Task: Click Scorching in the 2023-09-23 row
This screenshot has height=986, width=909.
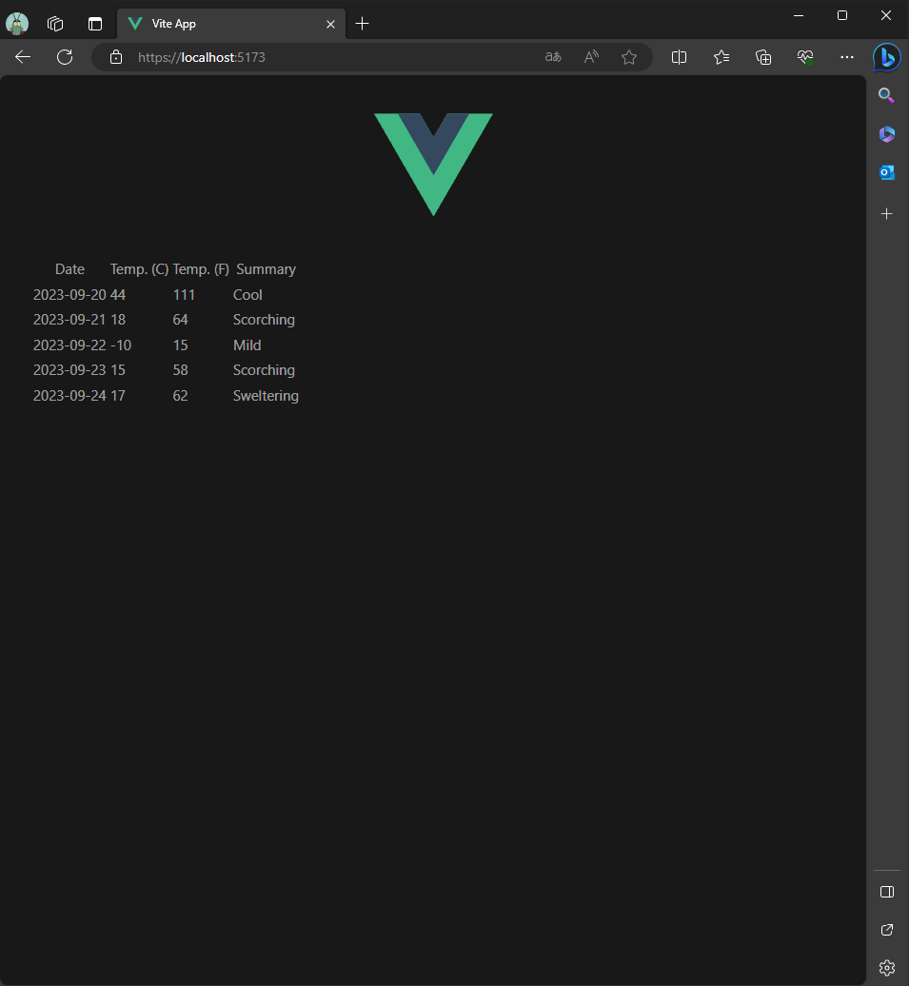Action: (x=264, y=370)
